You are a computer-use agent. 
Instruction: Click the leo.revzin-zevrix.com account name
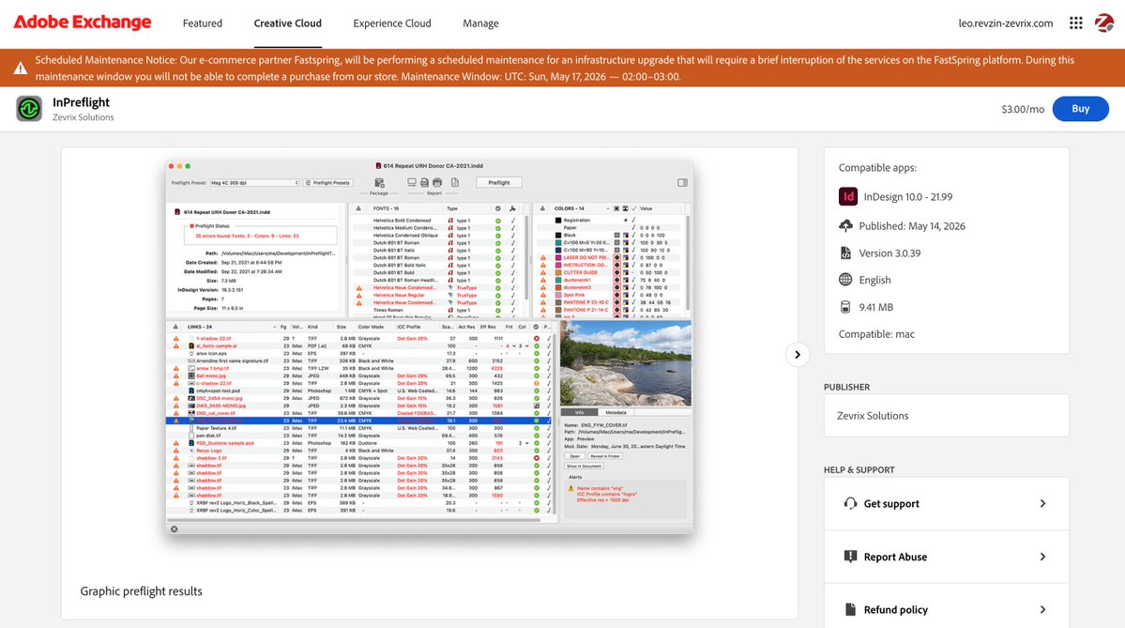pos(1006,23)
